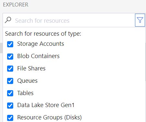Toggle the File Shares checkbox
146x122 pixels.
(10, 69)
